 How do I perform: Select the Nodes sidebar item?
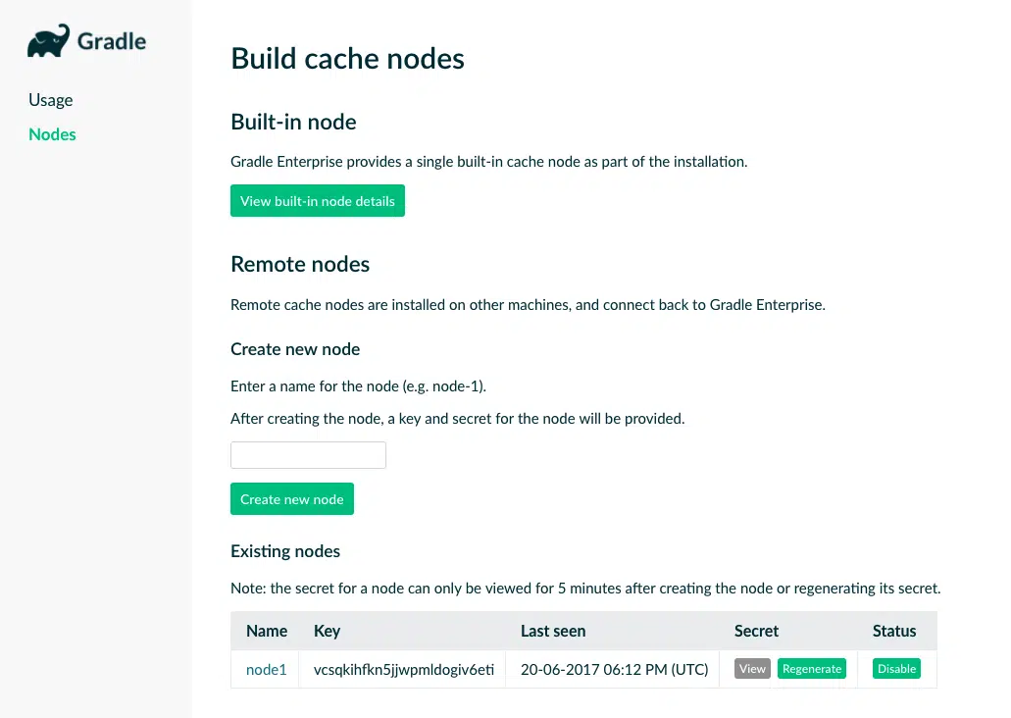52,134
